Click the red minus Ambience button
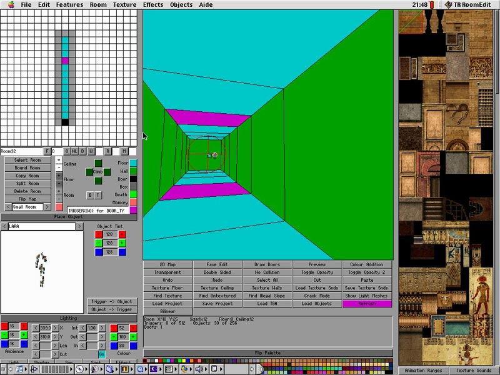 pos(5,327)
